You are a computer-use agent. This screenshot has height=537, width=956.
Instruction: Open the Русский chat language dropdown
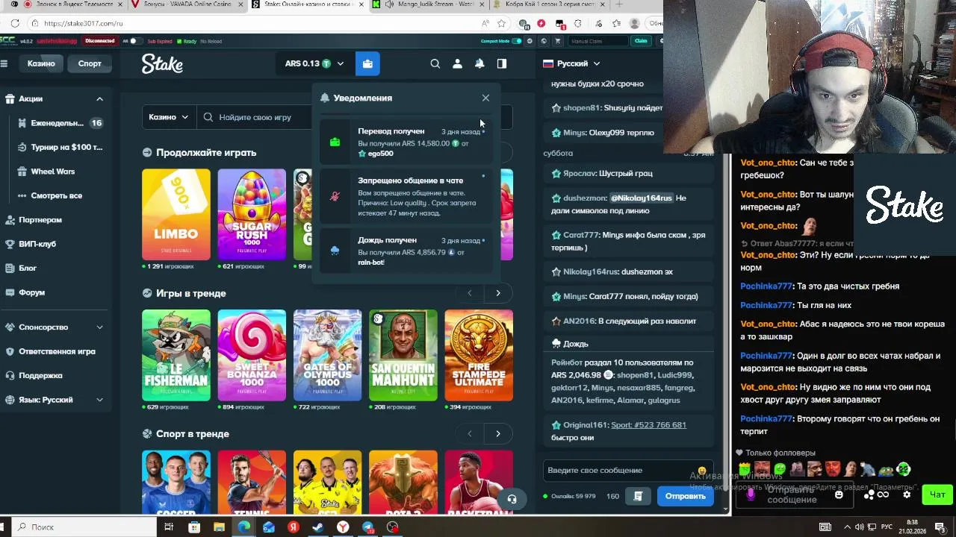pos(571,63)
